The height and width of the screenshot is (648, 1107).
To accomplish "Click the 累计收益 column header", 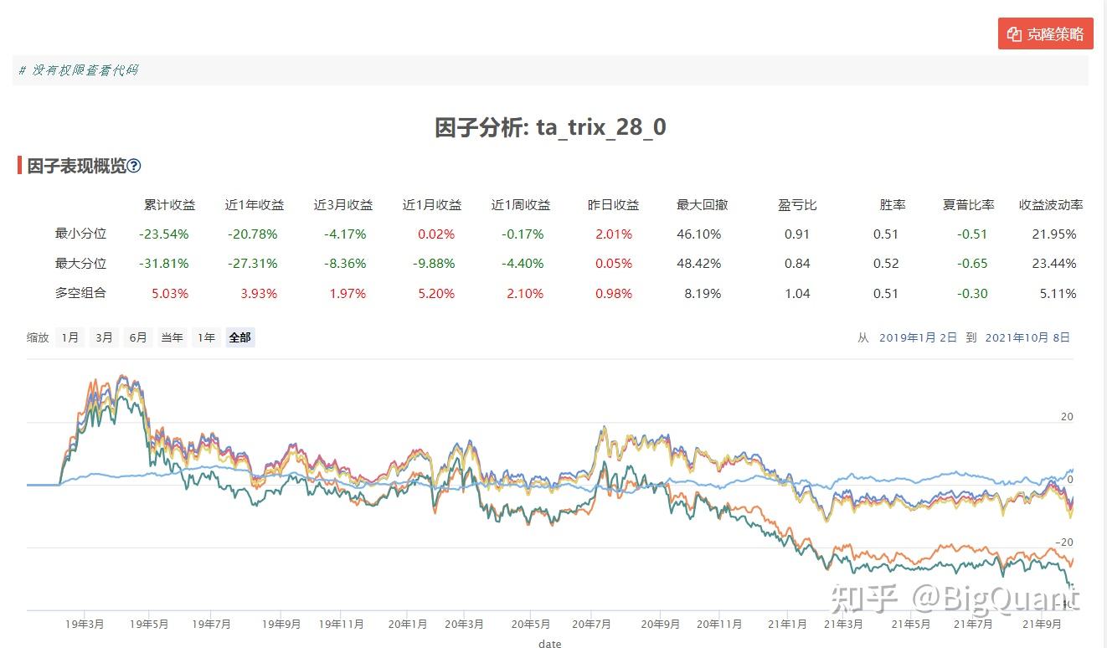I will (x=170, y=204).
